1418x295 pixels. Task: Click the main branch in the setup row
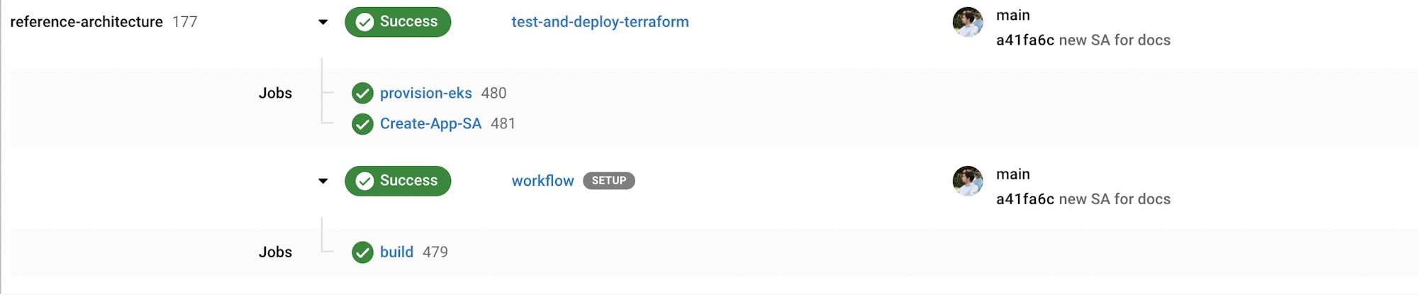tap(1012, 174)
